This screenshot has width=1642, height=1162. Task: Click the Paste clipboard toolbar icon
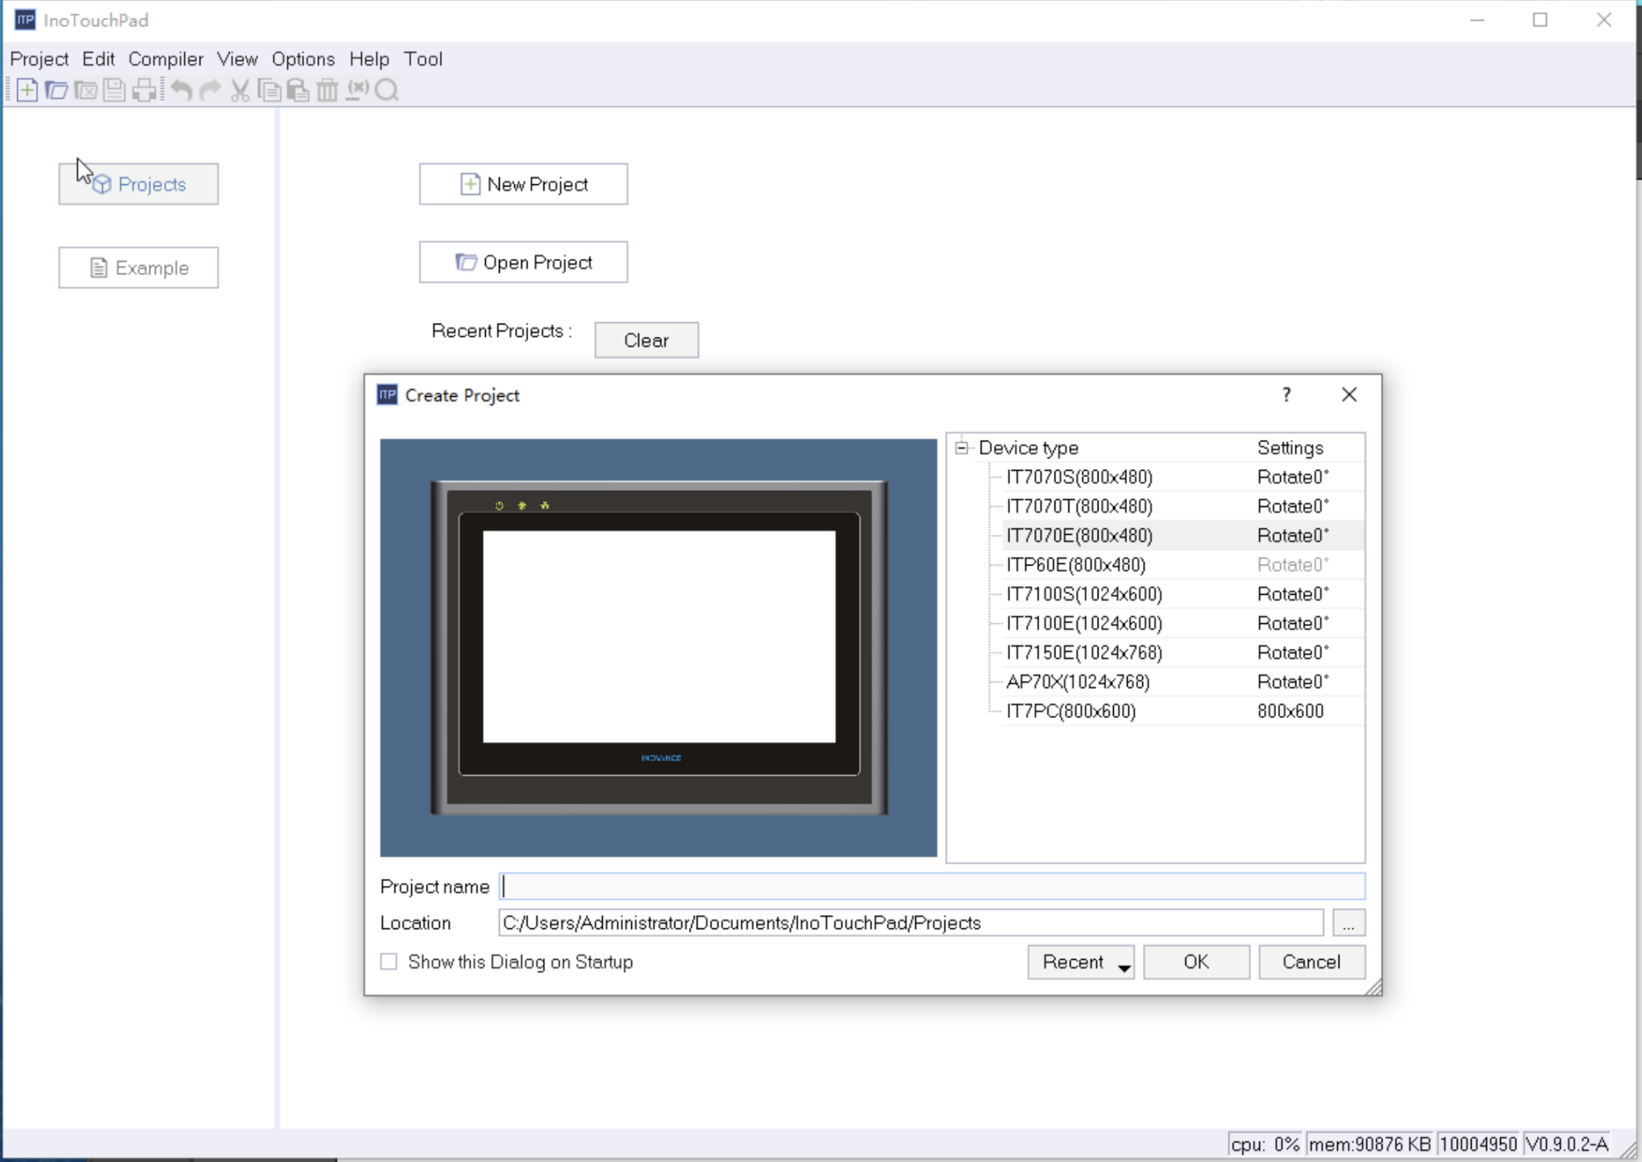298,90
